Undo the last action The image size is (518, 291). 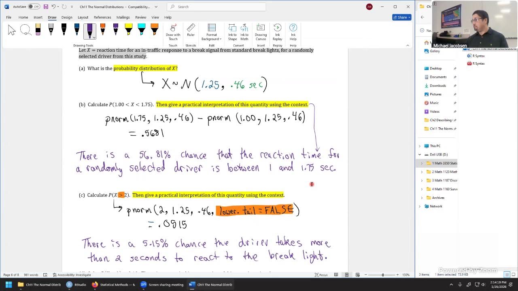tap(53, 6)
